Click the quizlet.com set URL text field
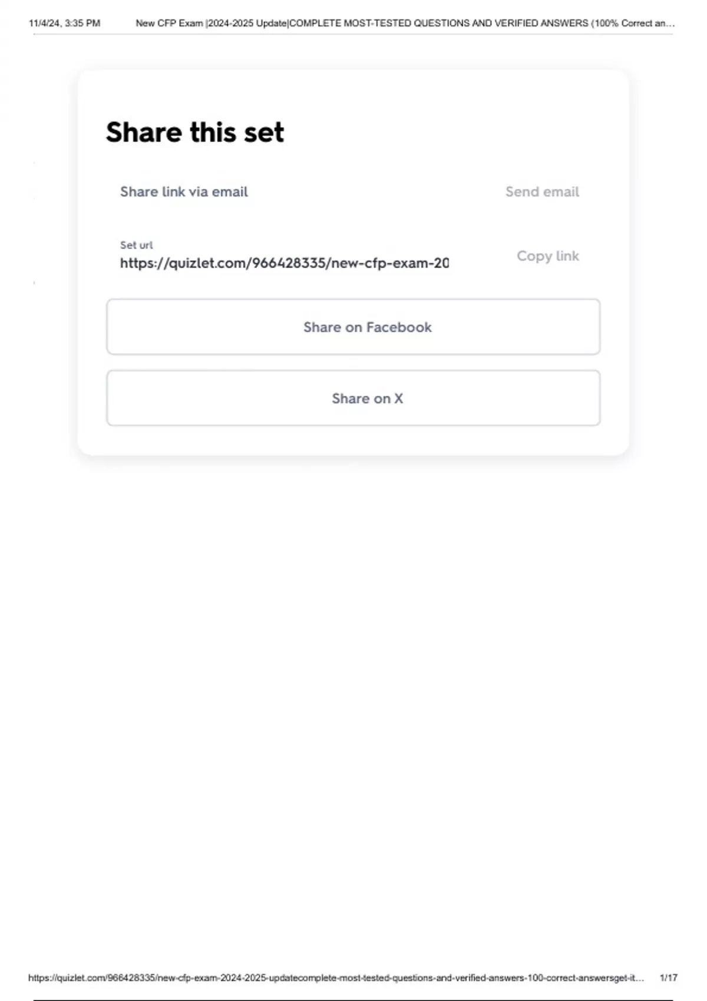This screenshot has width=707, height=1001. [284, 263]
